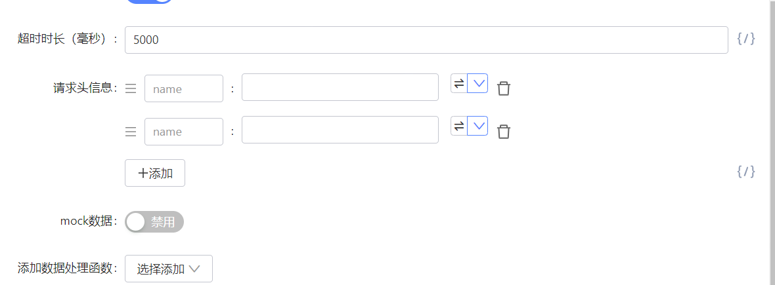The width and height of the screenshot is (775, 285).
Task: Open the 选择添加 dropdown
Action: pyautogui.click(x=169, y=269)
